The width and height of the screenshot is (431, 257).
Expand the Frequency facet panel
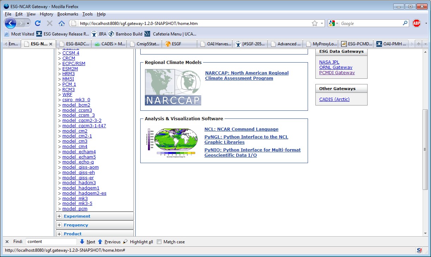coord(59,225)
